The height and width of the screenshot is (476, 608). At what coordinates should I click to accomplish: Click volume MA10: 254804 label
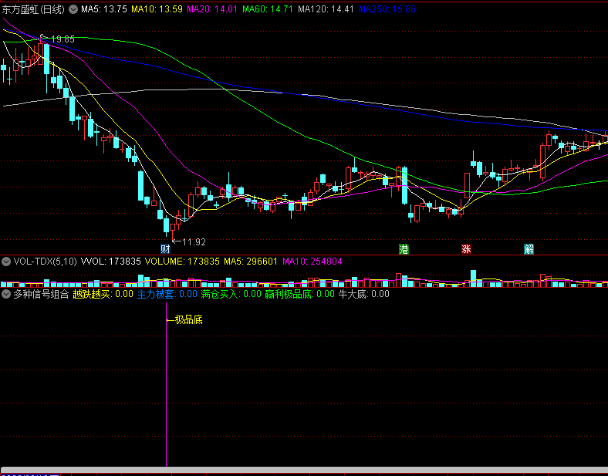[x=312, y=262]
